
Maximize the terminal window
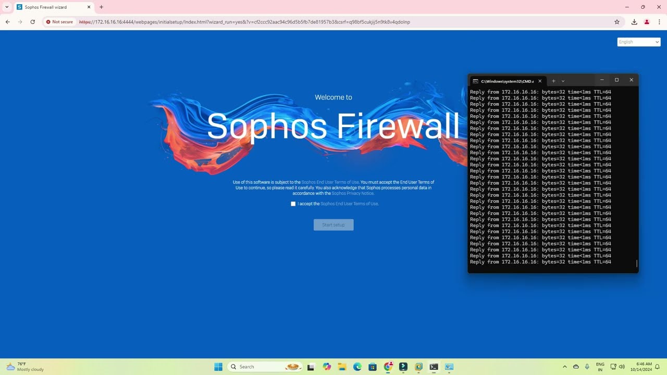pos(616,80)
